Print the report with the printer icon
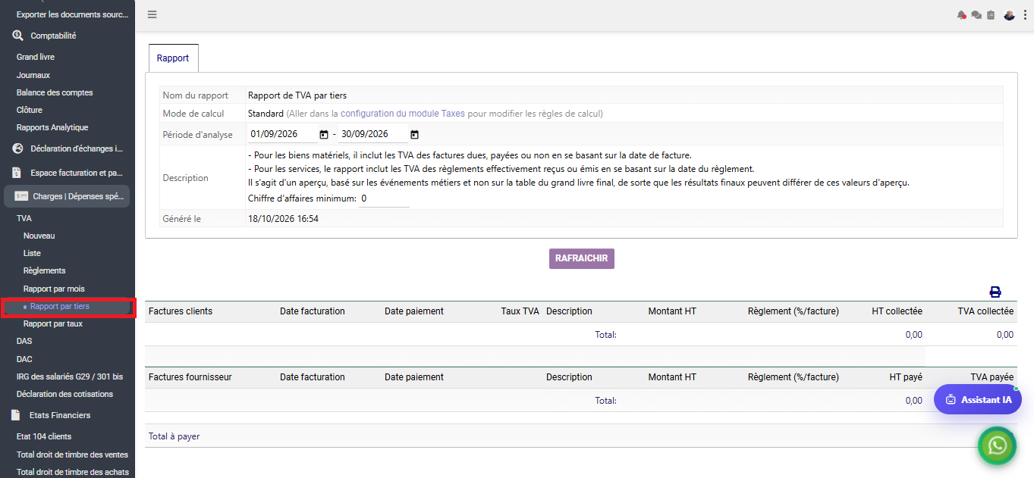 click(995, 292)
